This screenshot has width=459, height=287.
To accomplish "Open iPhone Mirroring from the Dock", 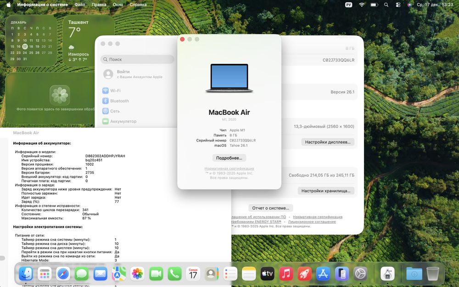I will 342,274.
